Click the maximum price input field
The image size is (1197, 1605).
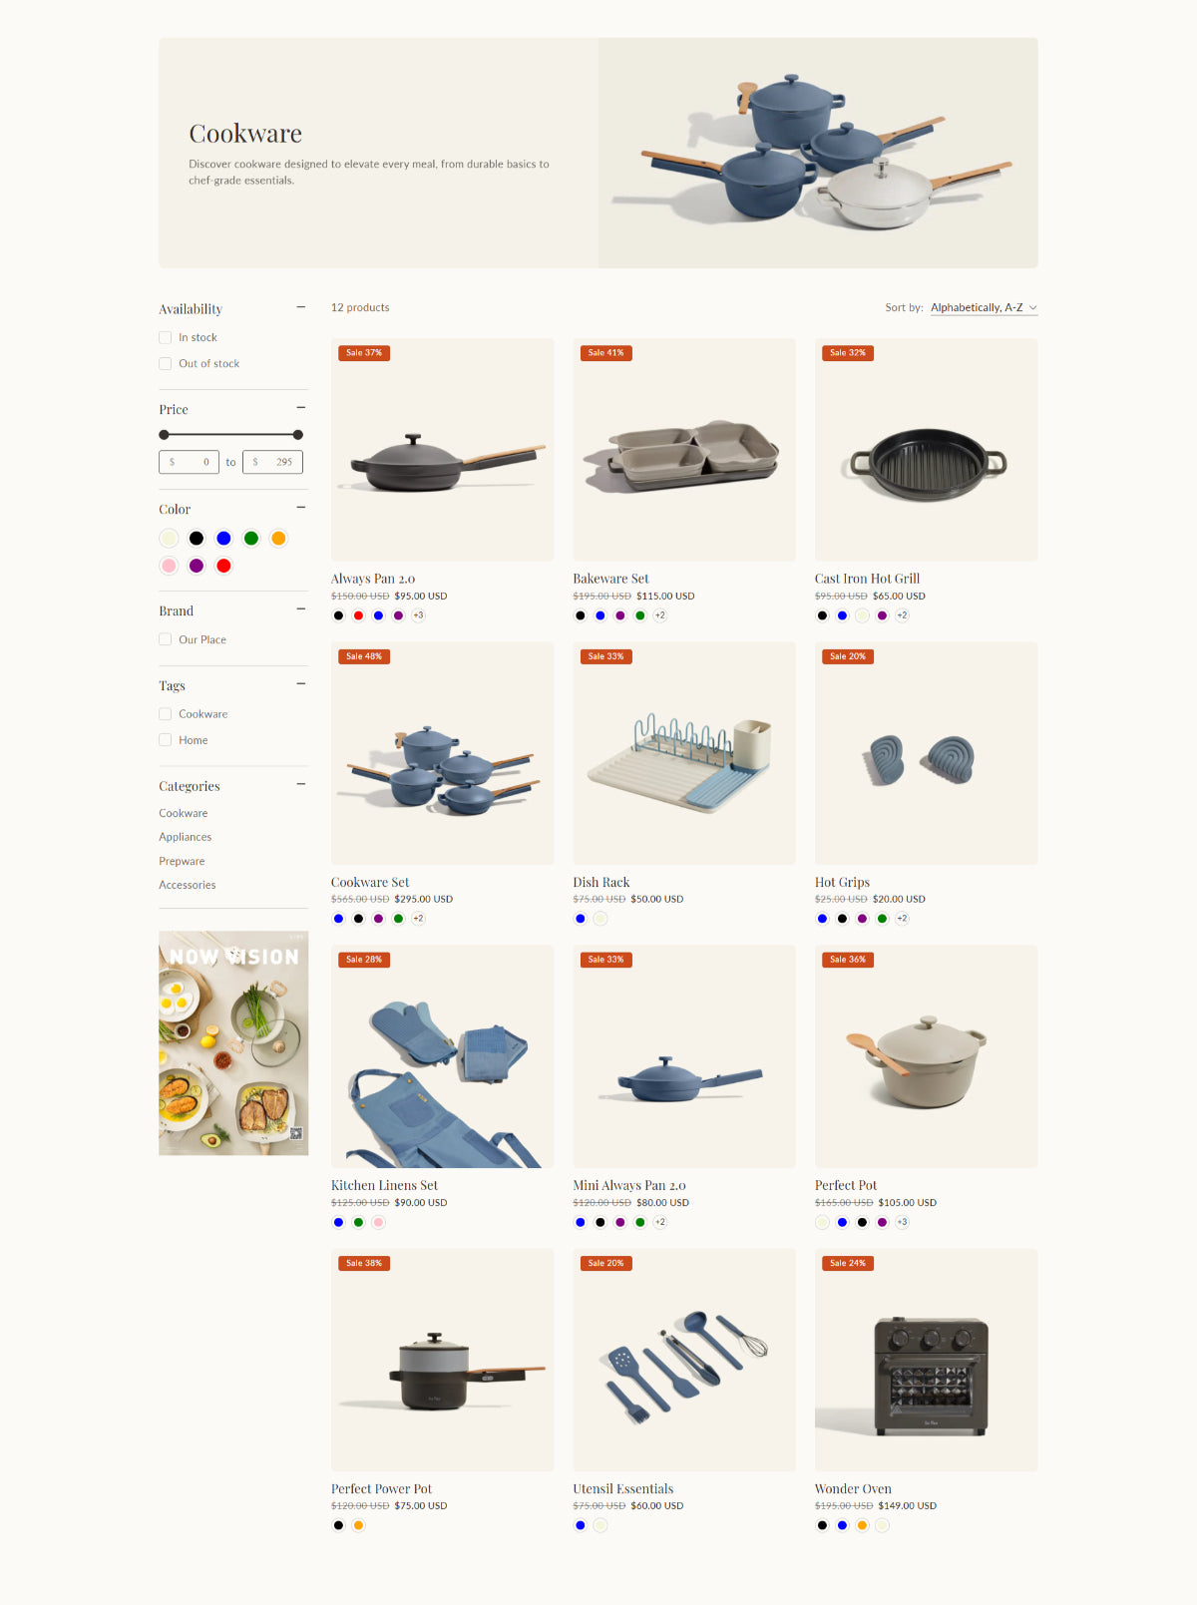pyautogui.click(x=272, y=462)
